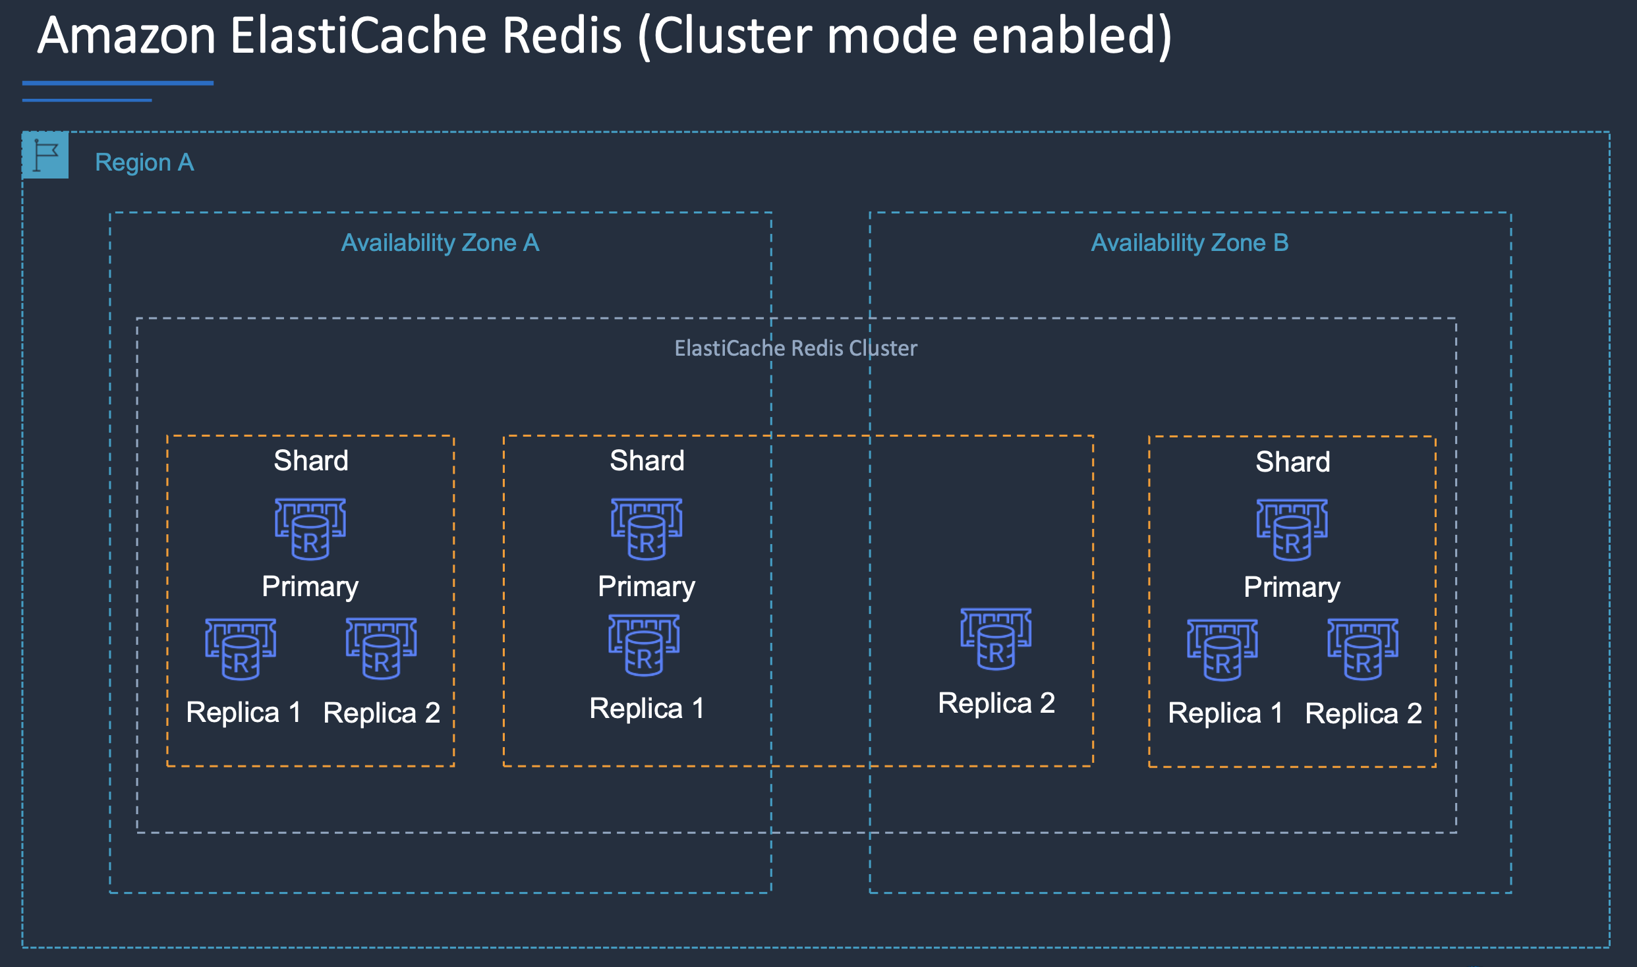Image resolution: width=1637 pixels, height=967 pixels.
Task: Click the Primary node icon in the right shard
Action: pos(1292,530)
